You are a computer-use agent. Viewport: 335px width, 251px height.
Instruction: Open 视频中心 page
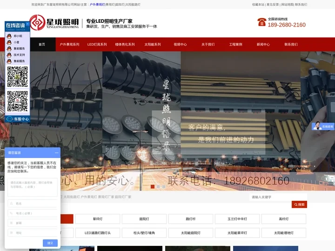[x=180, y=45]
